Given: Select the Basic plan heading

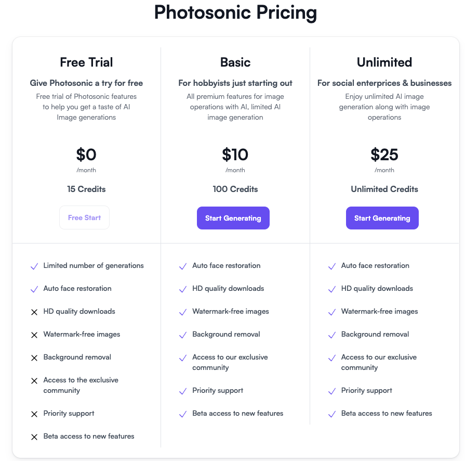Looking at the screenshot, I should pos(235,62).
